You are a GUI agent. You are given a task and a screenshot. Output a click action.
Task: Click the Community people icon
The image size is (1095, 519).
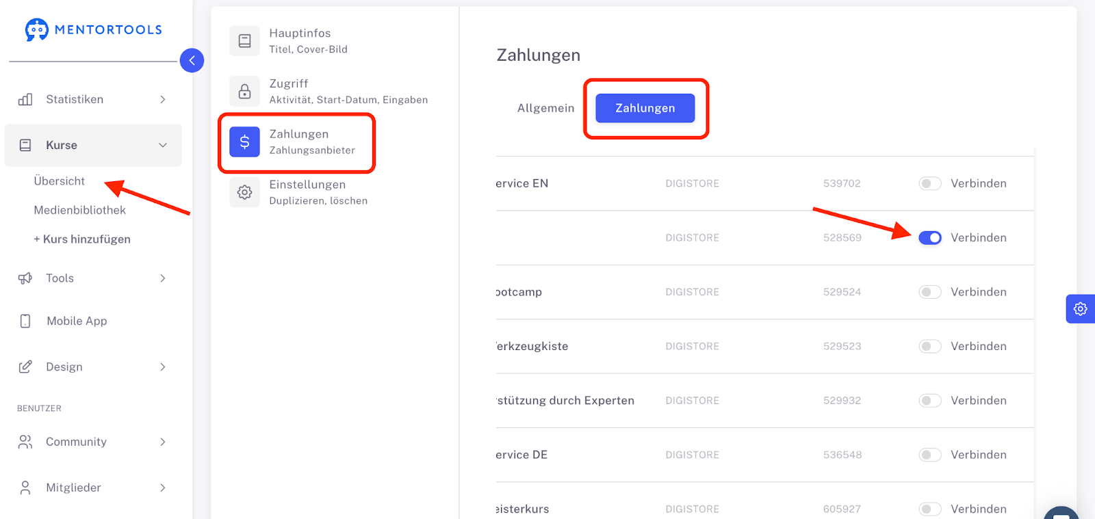pos(25,442)
